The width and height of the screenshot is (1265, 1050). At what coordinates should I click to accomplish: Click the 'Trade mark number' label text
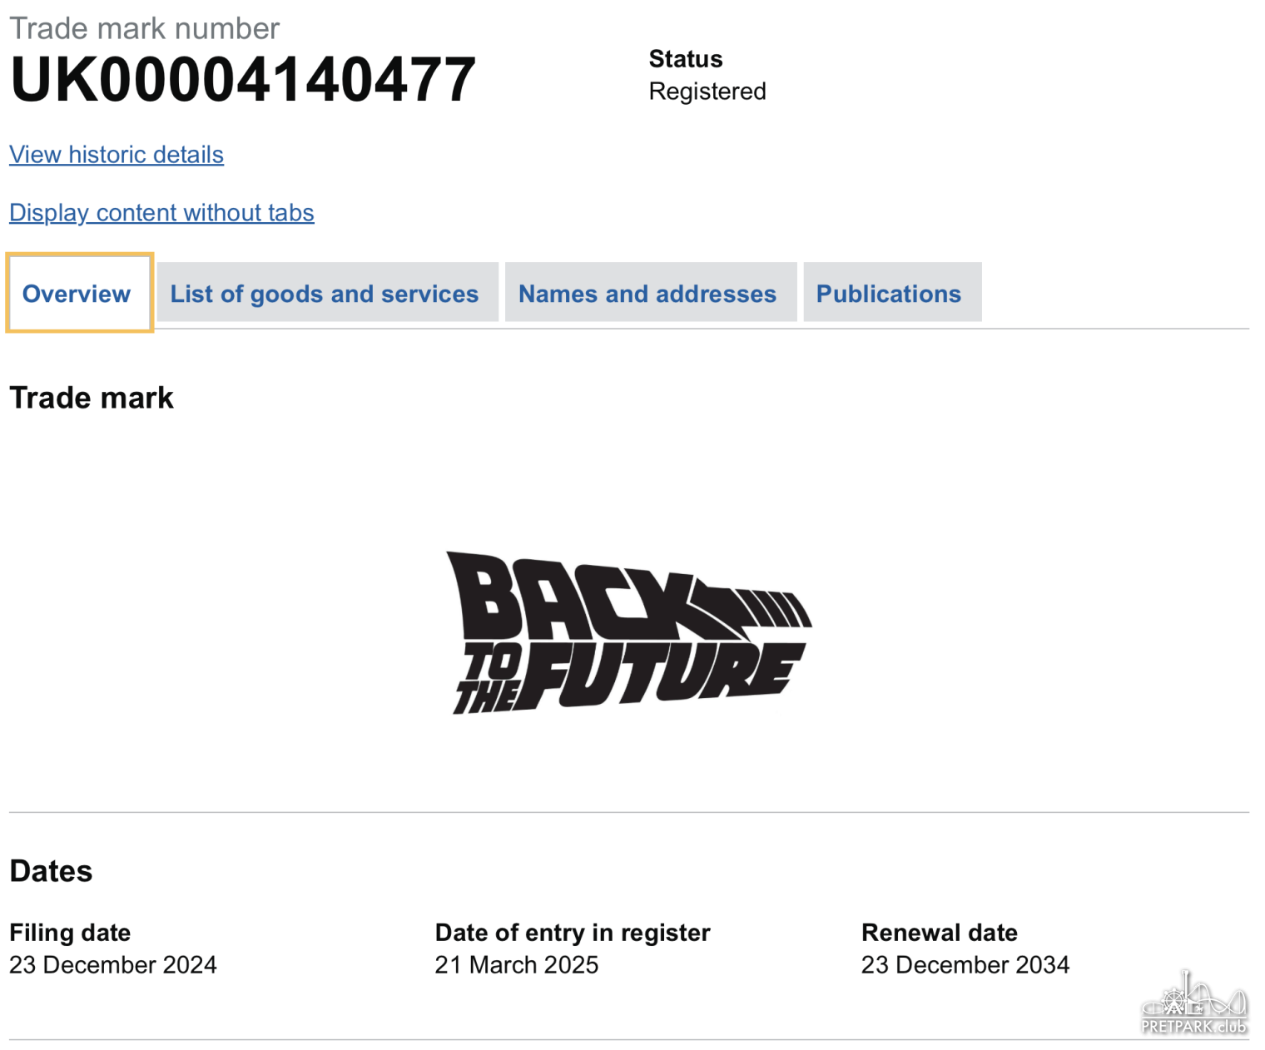[x=144, y=28]
